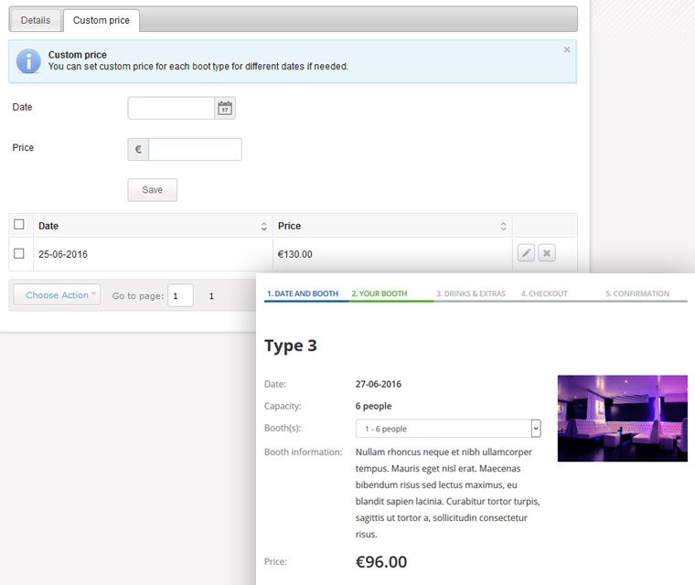This screenshot has height=585, width=695.
Task: Open the calendar date picker icon
Action: tap(225, 108)
